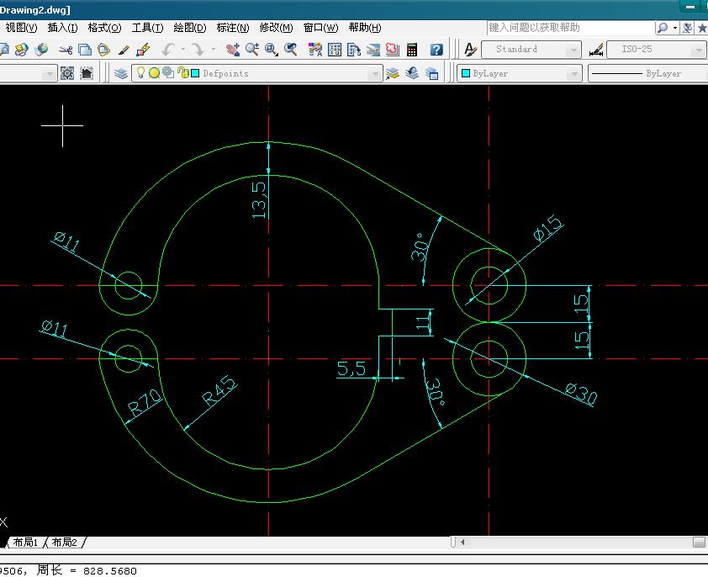Switch to the 布局1 layout tab

(25, 543)
